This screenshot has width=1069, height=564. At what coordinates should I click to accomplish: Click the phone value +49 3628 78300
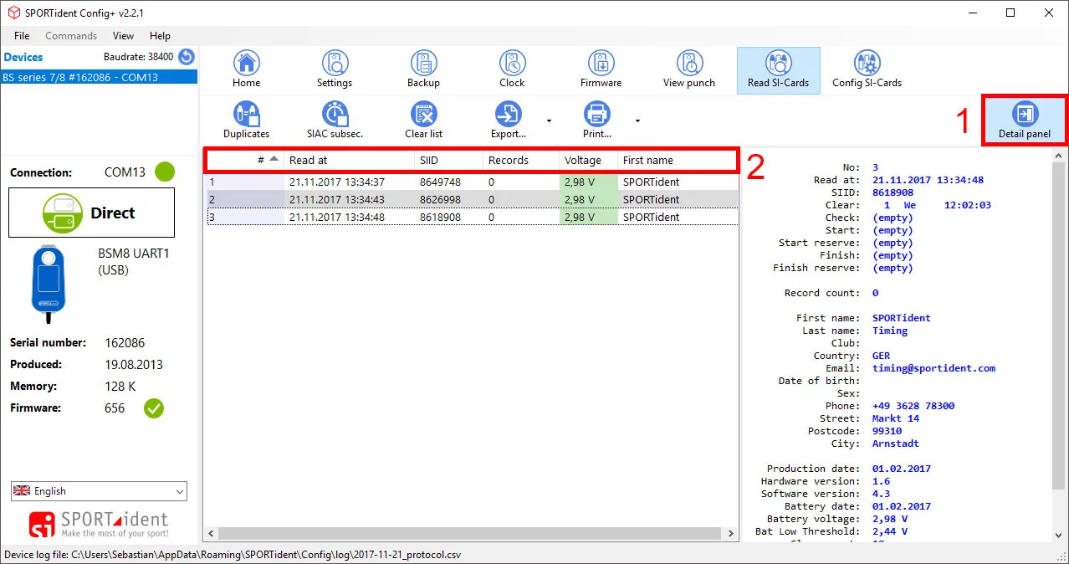point(913,406)
